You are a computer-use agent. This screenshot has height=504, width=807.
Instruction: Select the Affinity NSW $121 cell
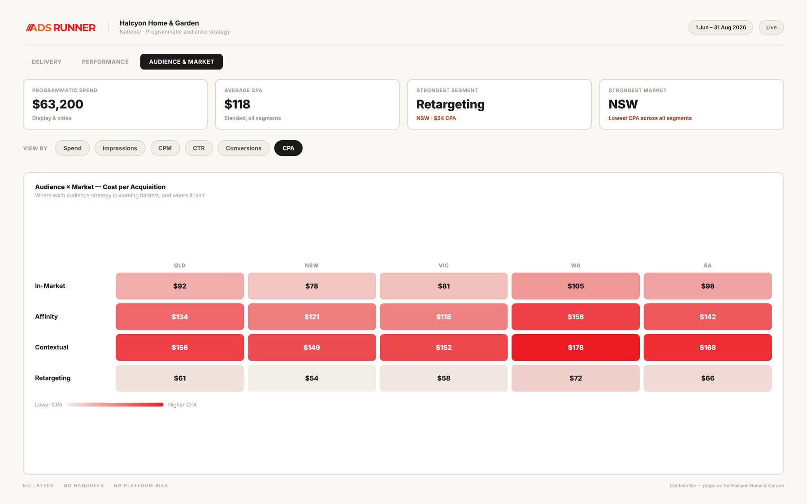click(312, 317)
